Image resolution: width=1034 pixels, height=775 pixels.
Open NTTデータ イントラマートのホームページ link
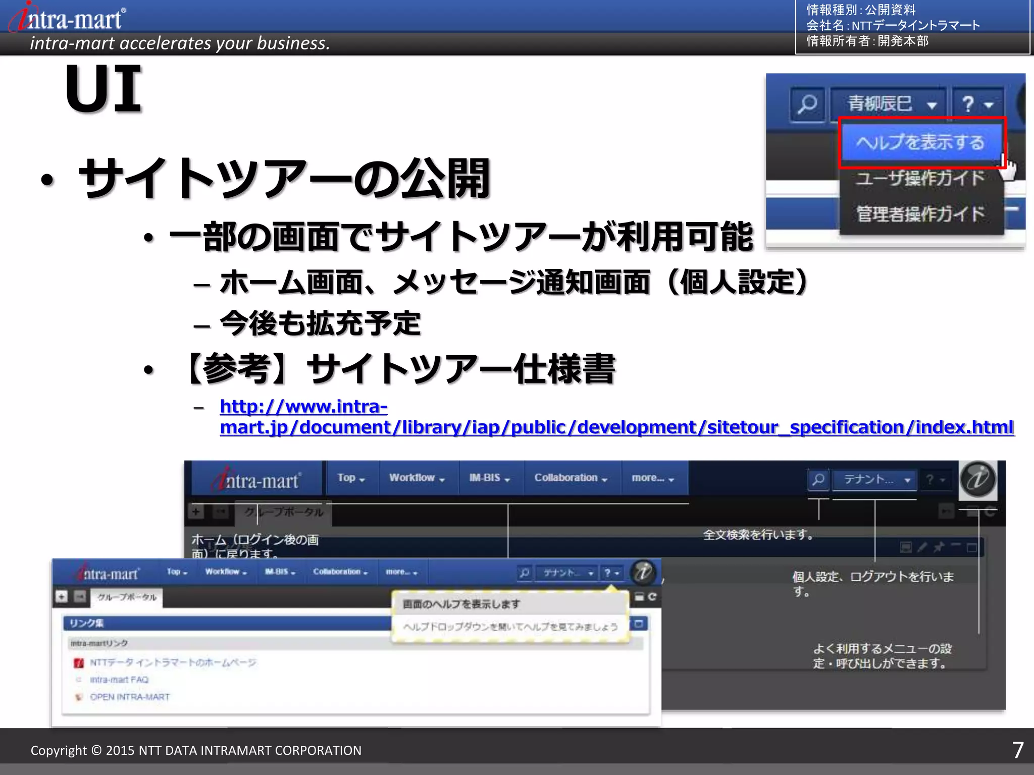pyautogui.click(x=173, y=662)
